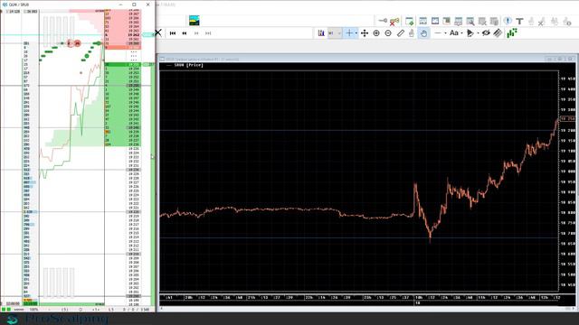579x325 pixels.
Task: Click the key icon in the top toolbar
Action: [x=383, y=21]
